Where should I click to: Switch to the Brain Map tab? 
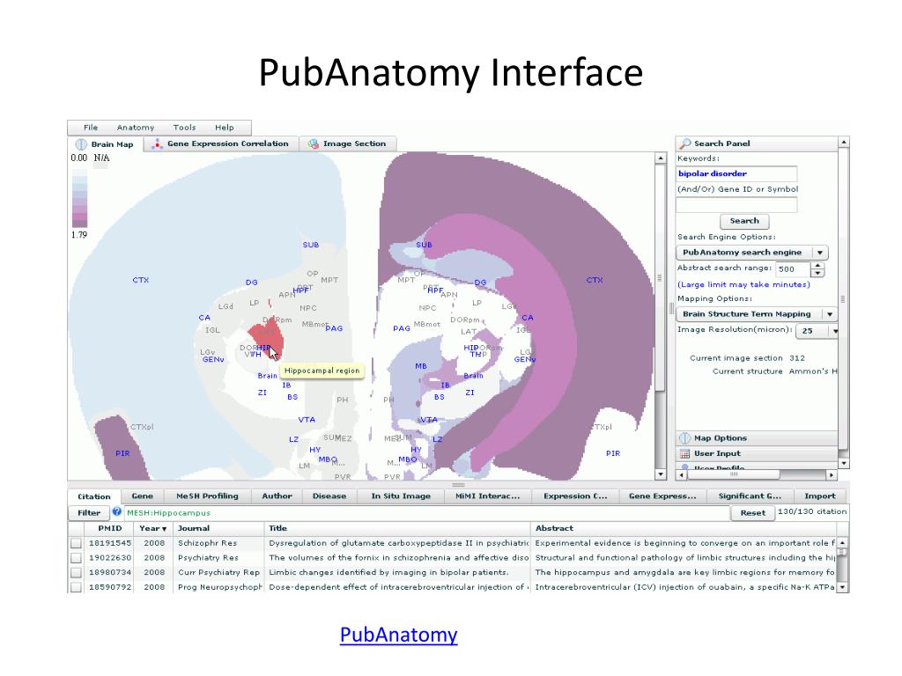pos(106,144)
